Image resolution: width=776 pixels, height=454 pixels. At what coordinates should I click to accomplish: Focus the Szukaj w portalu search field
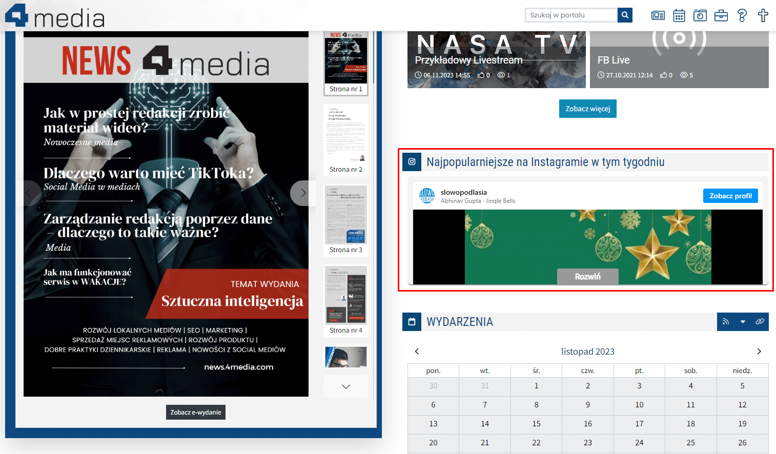571,15
